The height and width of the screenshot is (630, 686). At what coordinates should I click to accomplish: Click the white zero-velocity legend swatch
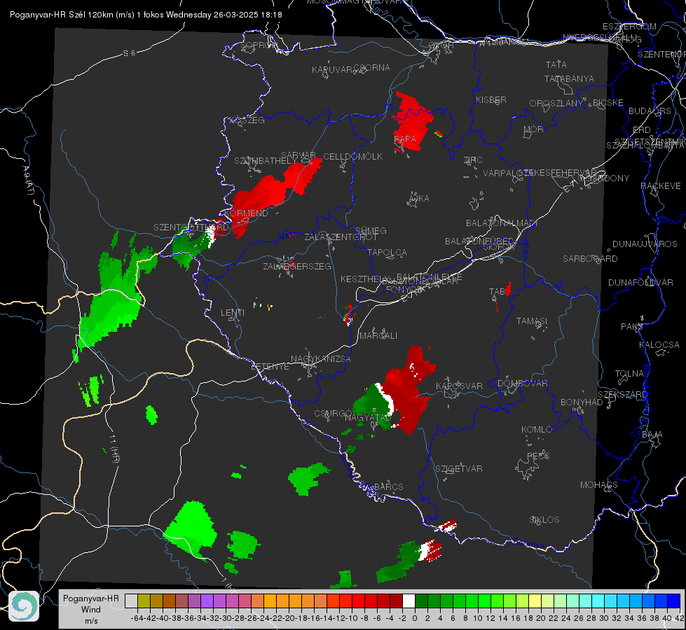[409, 601]
